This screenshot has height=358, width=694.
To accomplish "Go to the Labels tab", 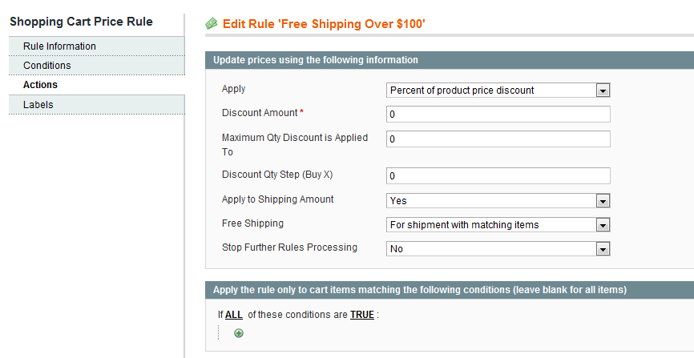I will tap(96, 105).
